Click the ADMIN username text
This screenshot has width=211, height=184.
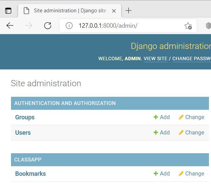(x=132, y=58)
